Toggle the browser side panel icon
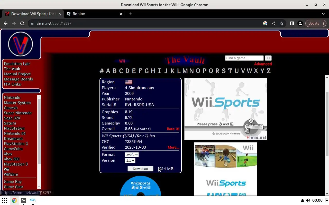The height and width of the screenshot is (205, 329). pos(292,23)
